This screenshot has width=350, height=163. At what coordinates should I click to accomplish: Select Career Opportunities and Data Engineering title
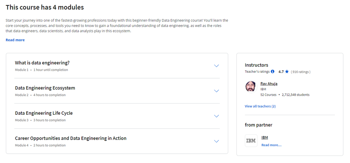70,138
